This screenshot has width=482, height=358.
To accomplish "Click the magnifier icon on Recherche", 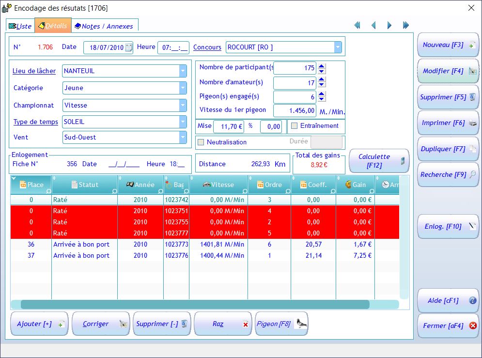I will tap(473, 174).
